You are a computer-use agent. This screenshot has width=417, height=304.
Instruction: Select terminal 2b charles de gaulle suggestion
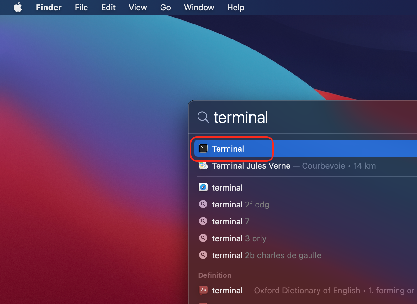tap(306, 255)
